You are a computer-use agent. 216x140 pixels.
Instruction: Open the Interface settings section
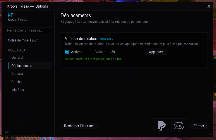coord(18,90)
